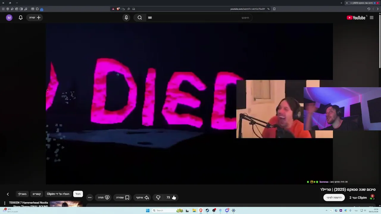Share the video (שיתוף) button
This screenshot has height=214, width=381.
[143, 197]
